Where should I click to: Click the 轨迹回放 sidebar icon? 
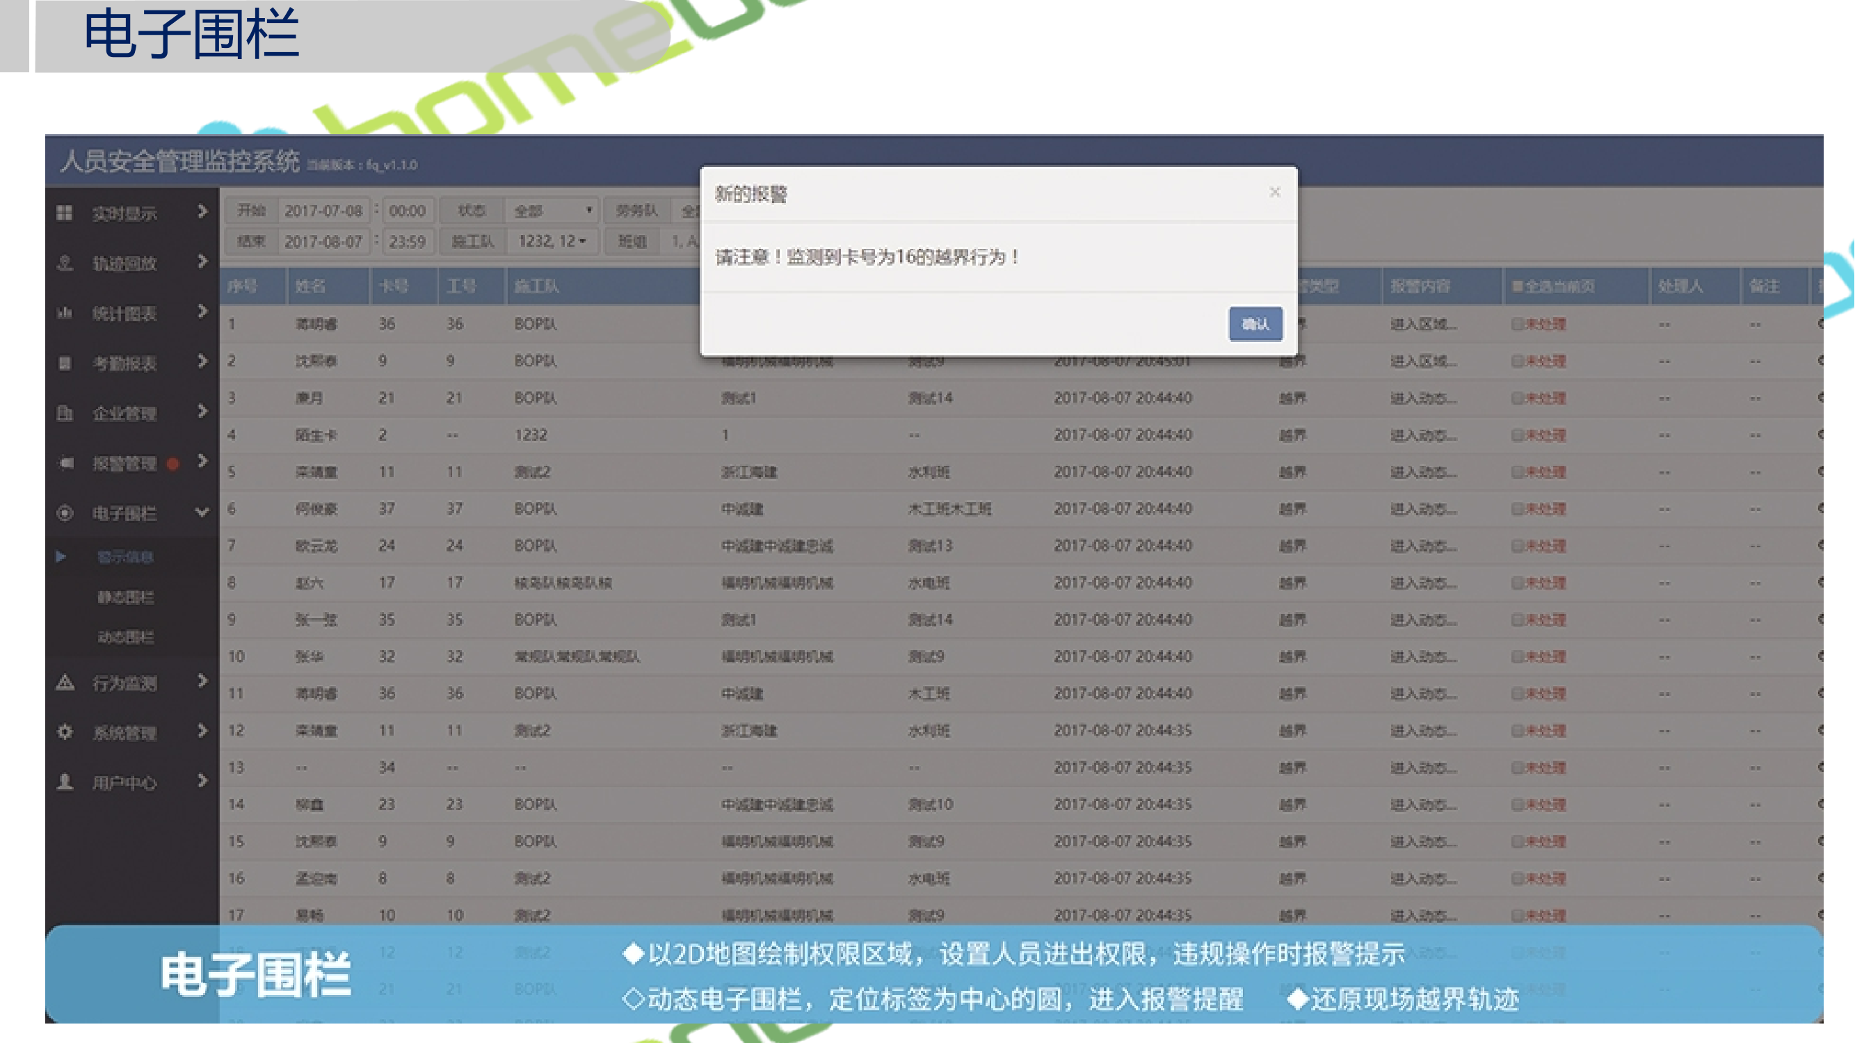pyautogui.click(x=65, y=263)
